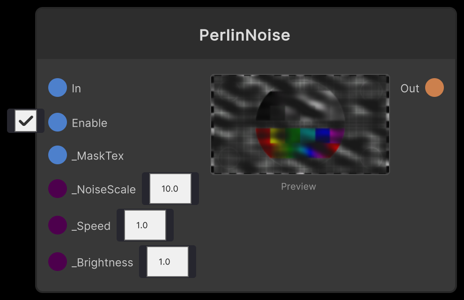The width and height of the screenshot is (464, 300).
Task: Select the _NoiseScale input port circle
Action: tap(57, 189)
